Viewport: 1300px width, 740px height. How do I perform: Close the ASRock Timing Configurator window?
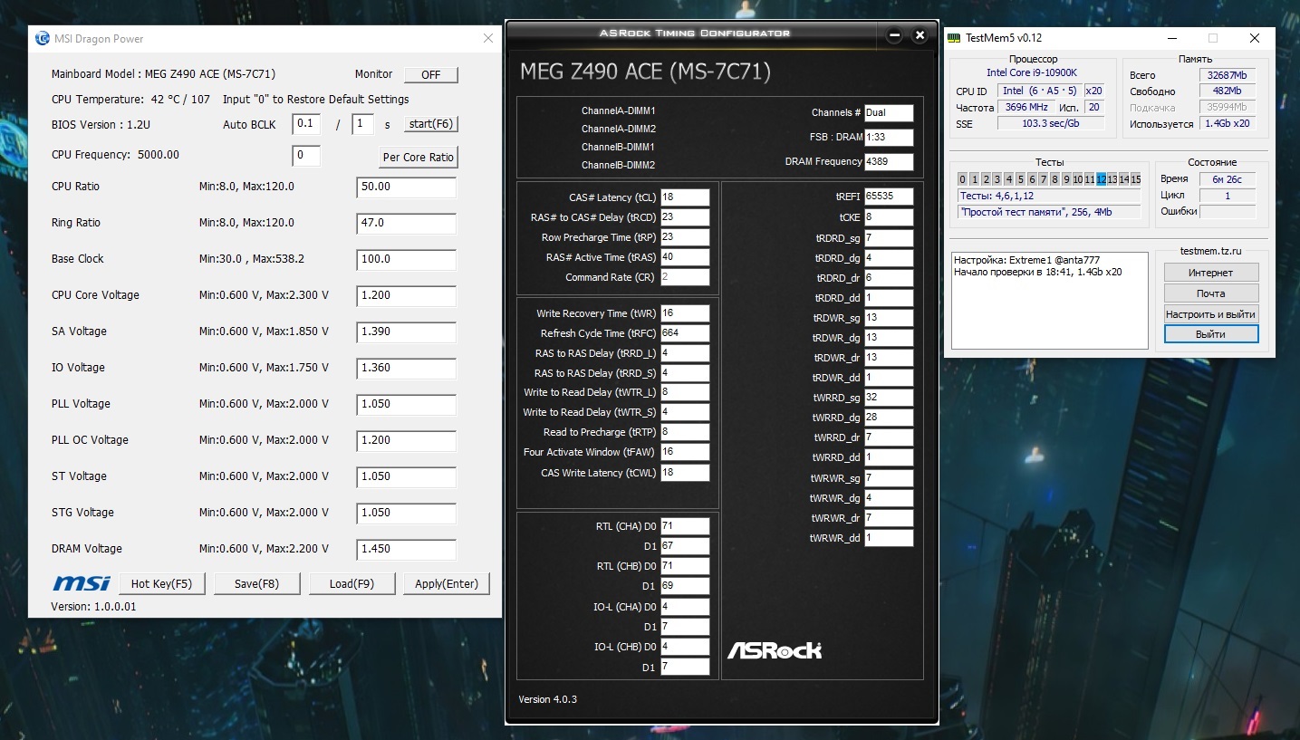(x=920, y=35)
